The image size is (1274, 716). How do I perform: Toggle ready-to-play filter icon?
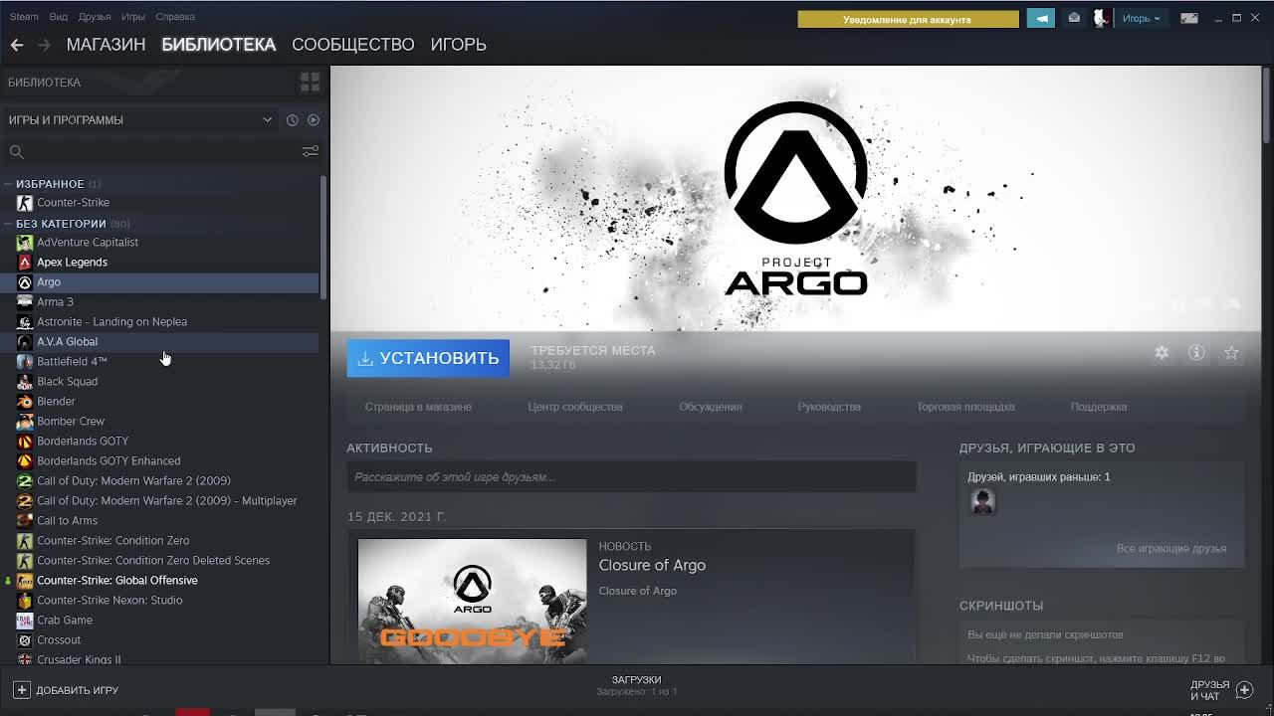314,120
